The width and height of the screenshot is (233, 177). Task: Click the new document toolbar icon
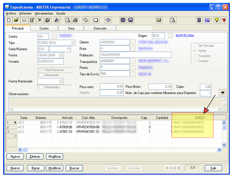coord(9,20)
